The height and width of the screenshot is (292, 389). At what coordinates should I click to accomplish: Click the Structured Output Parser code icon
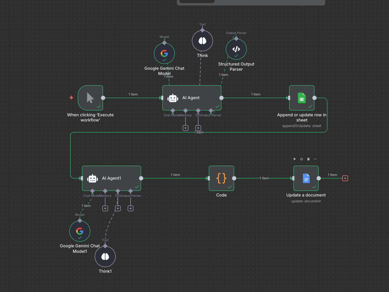[236, 49]
